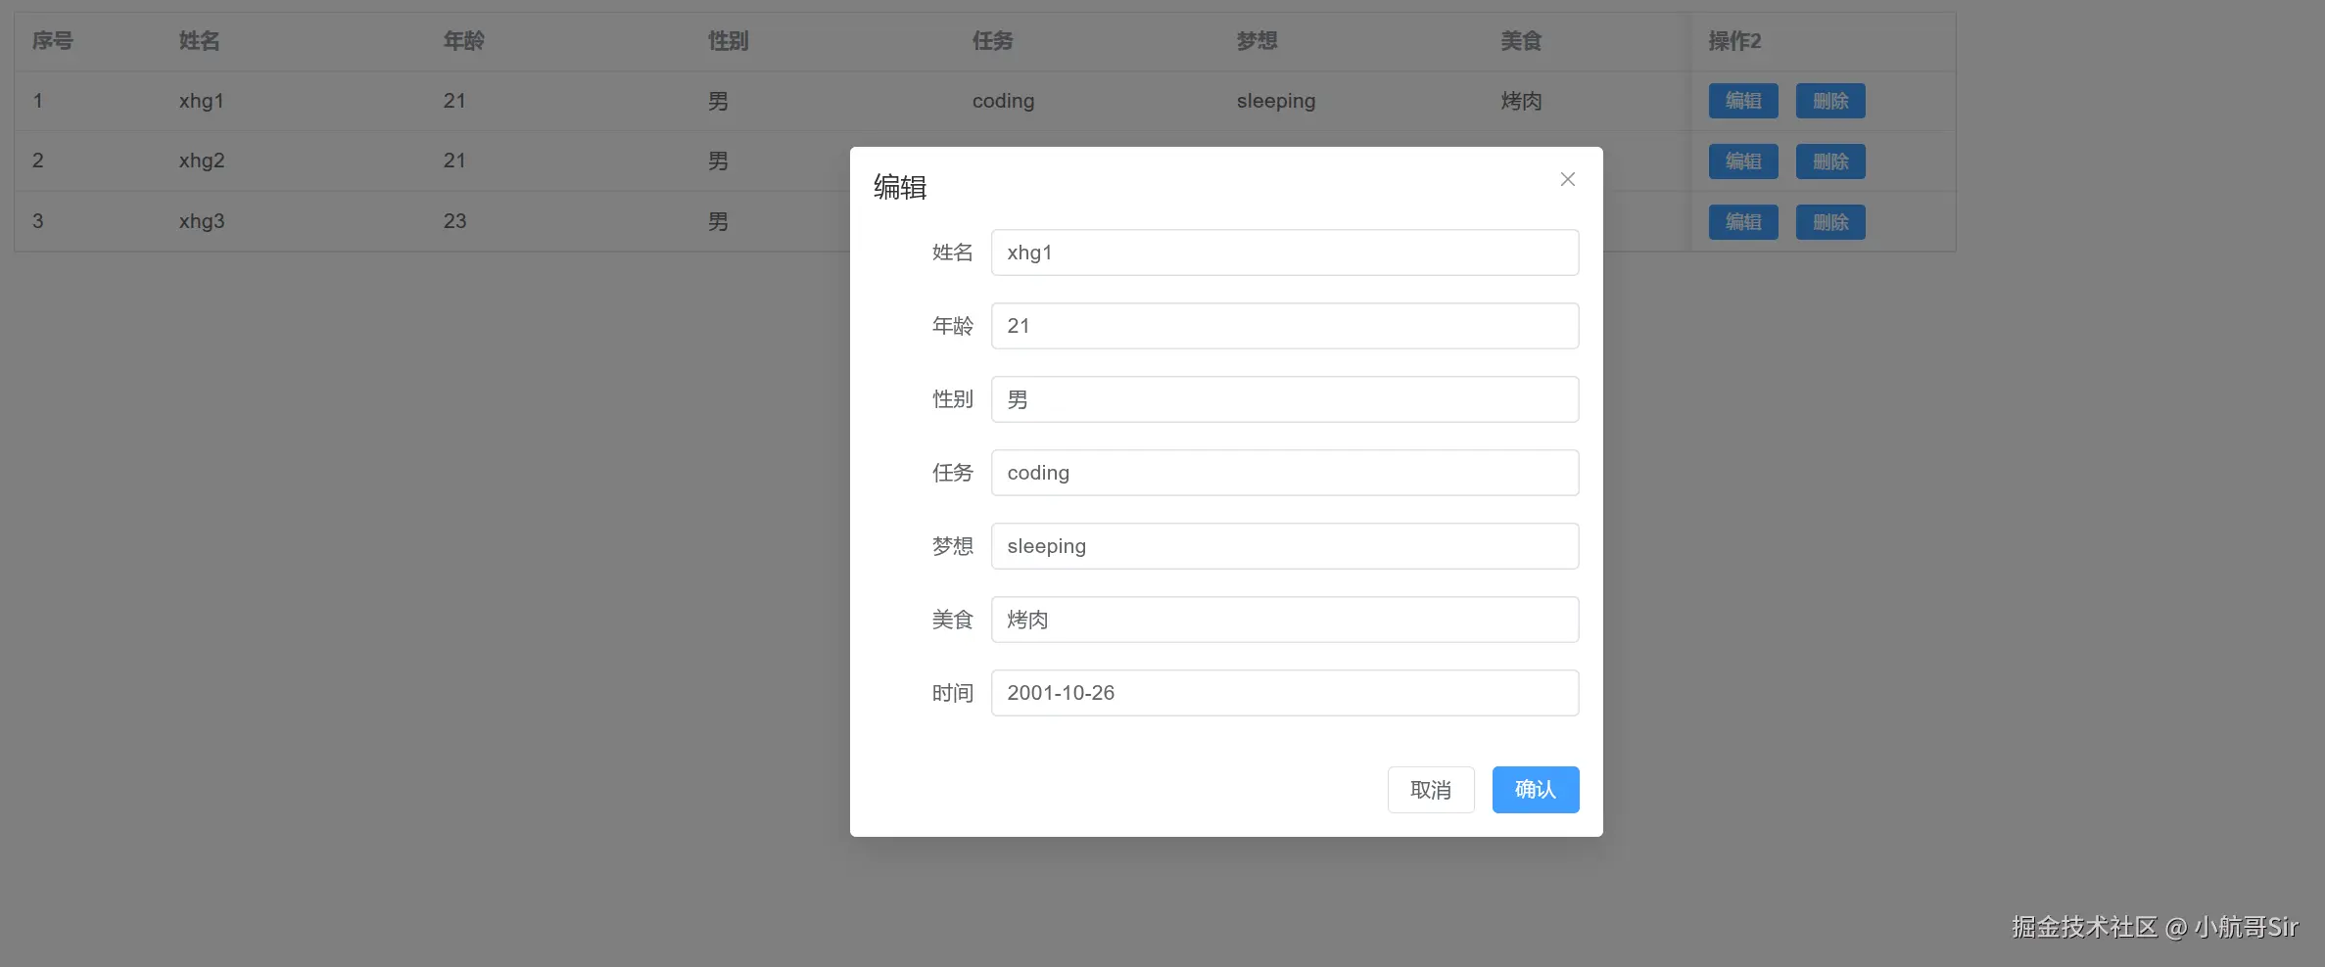Click 编辑 button in the xhg1 row

click(x=1743, y=101)
